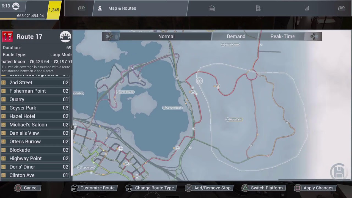Image resolution: width=352 pixels, height=198 pixels.
Task: Select the Highway Point stop
Action: pyautogui.click(x=35, y=158)
